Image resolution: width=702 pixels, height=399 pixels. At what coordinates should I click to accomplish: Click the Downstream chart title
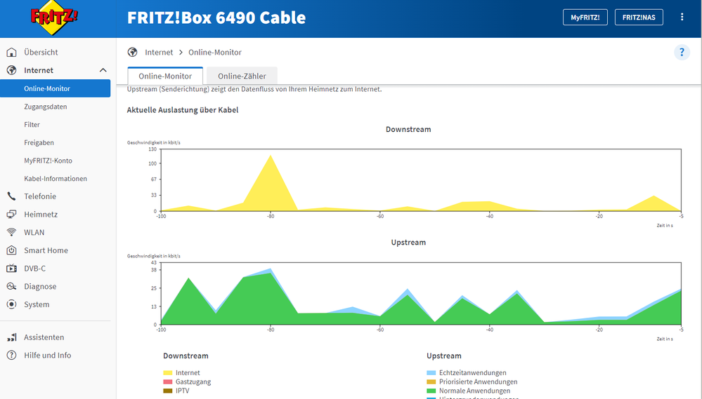click(408, 129)
